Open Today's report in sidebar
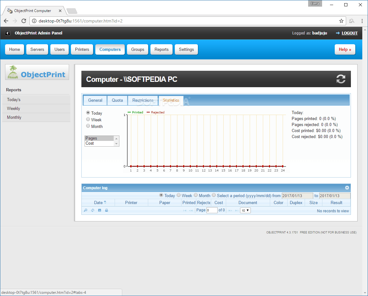 (36, 100)
